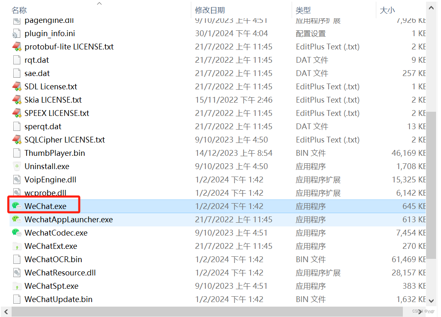441x317 pixels.
Task: Click the horizontal scrollbar thumb
Action: pos(207,312)
